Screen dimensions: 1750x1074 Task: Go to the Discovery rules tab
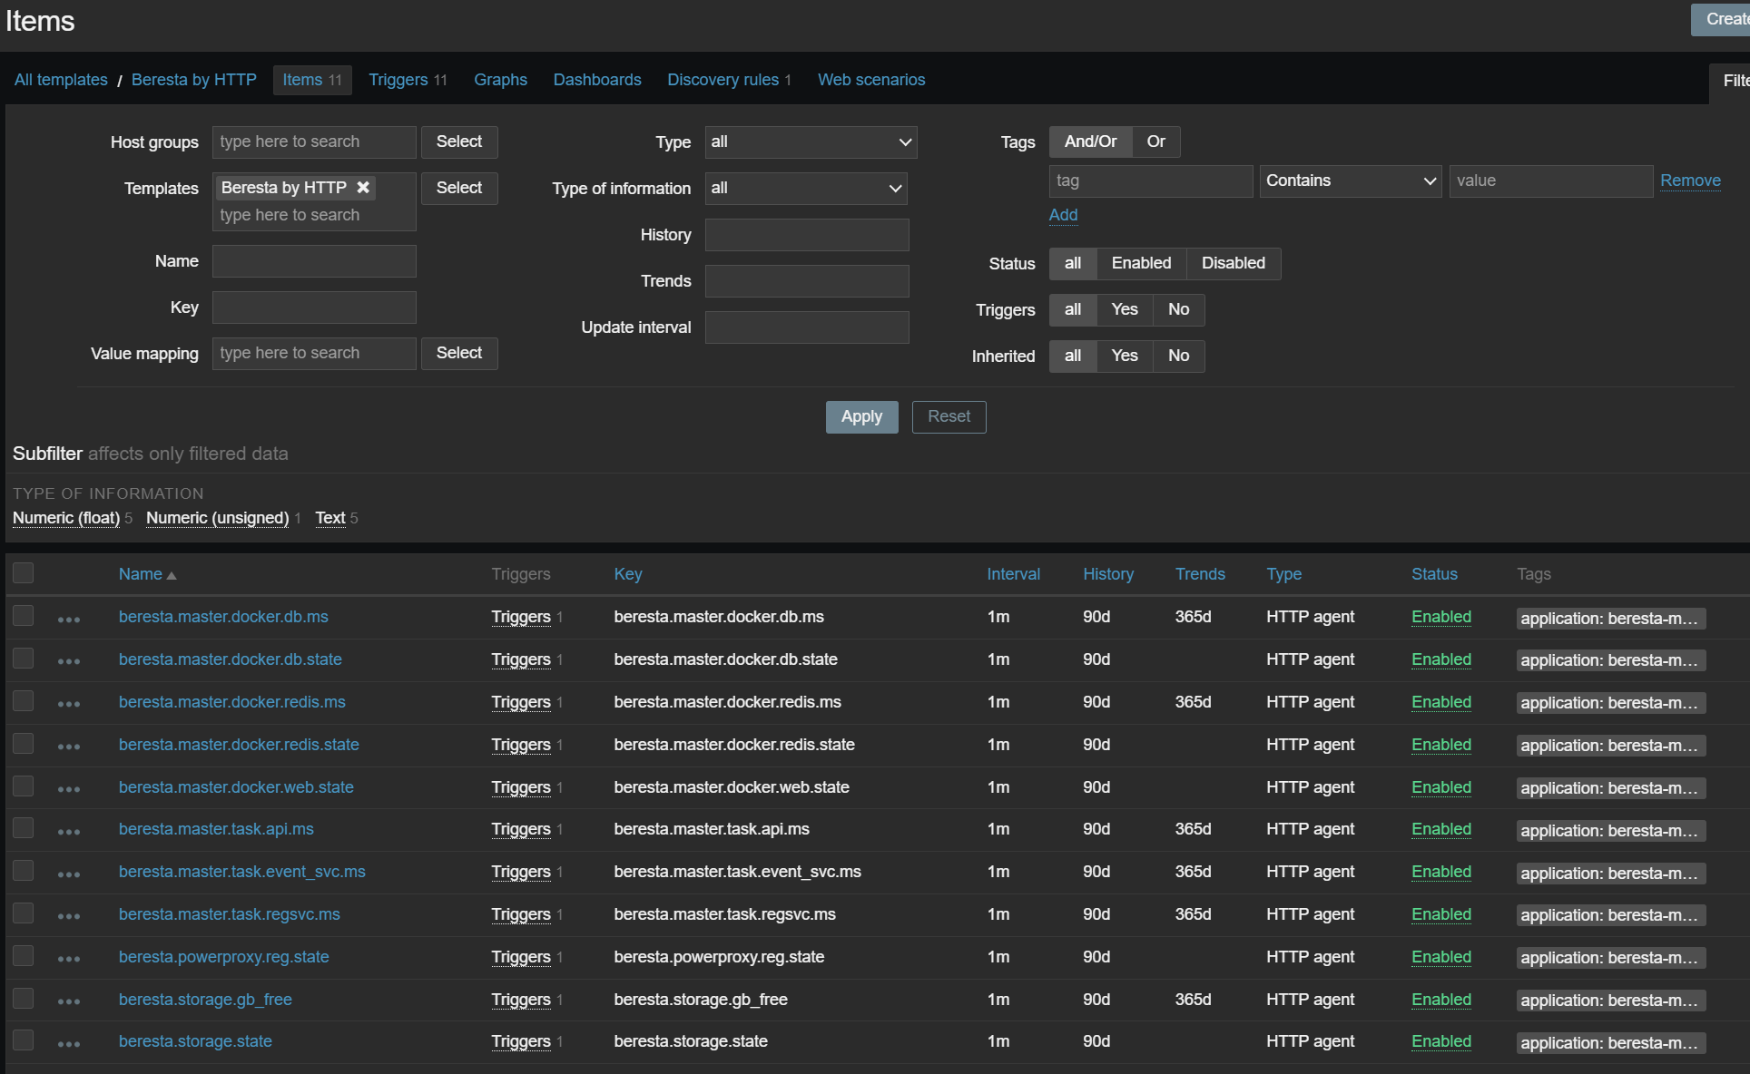(729, 80)
